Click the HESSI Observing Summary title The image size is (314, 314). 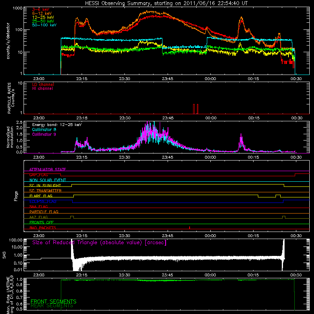pos(166,4)
